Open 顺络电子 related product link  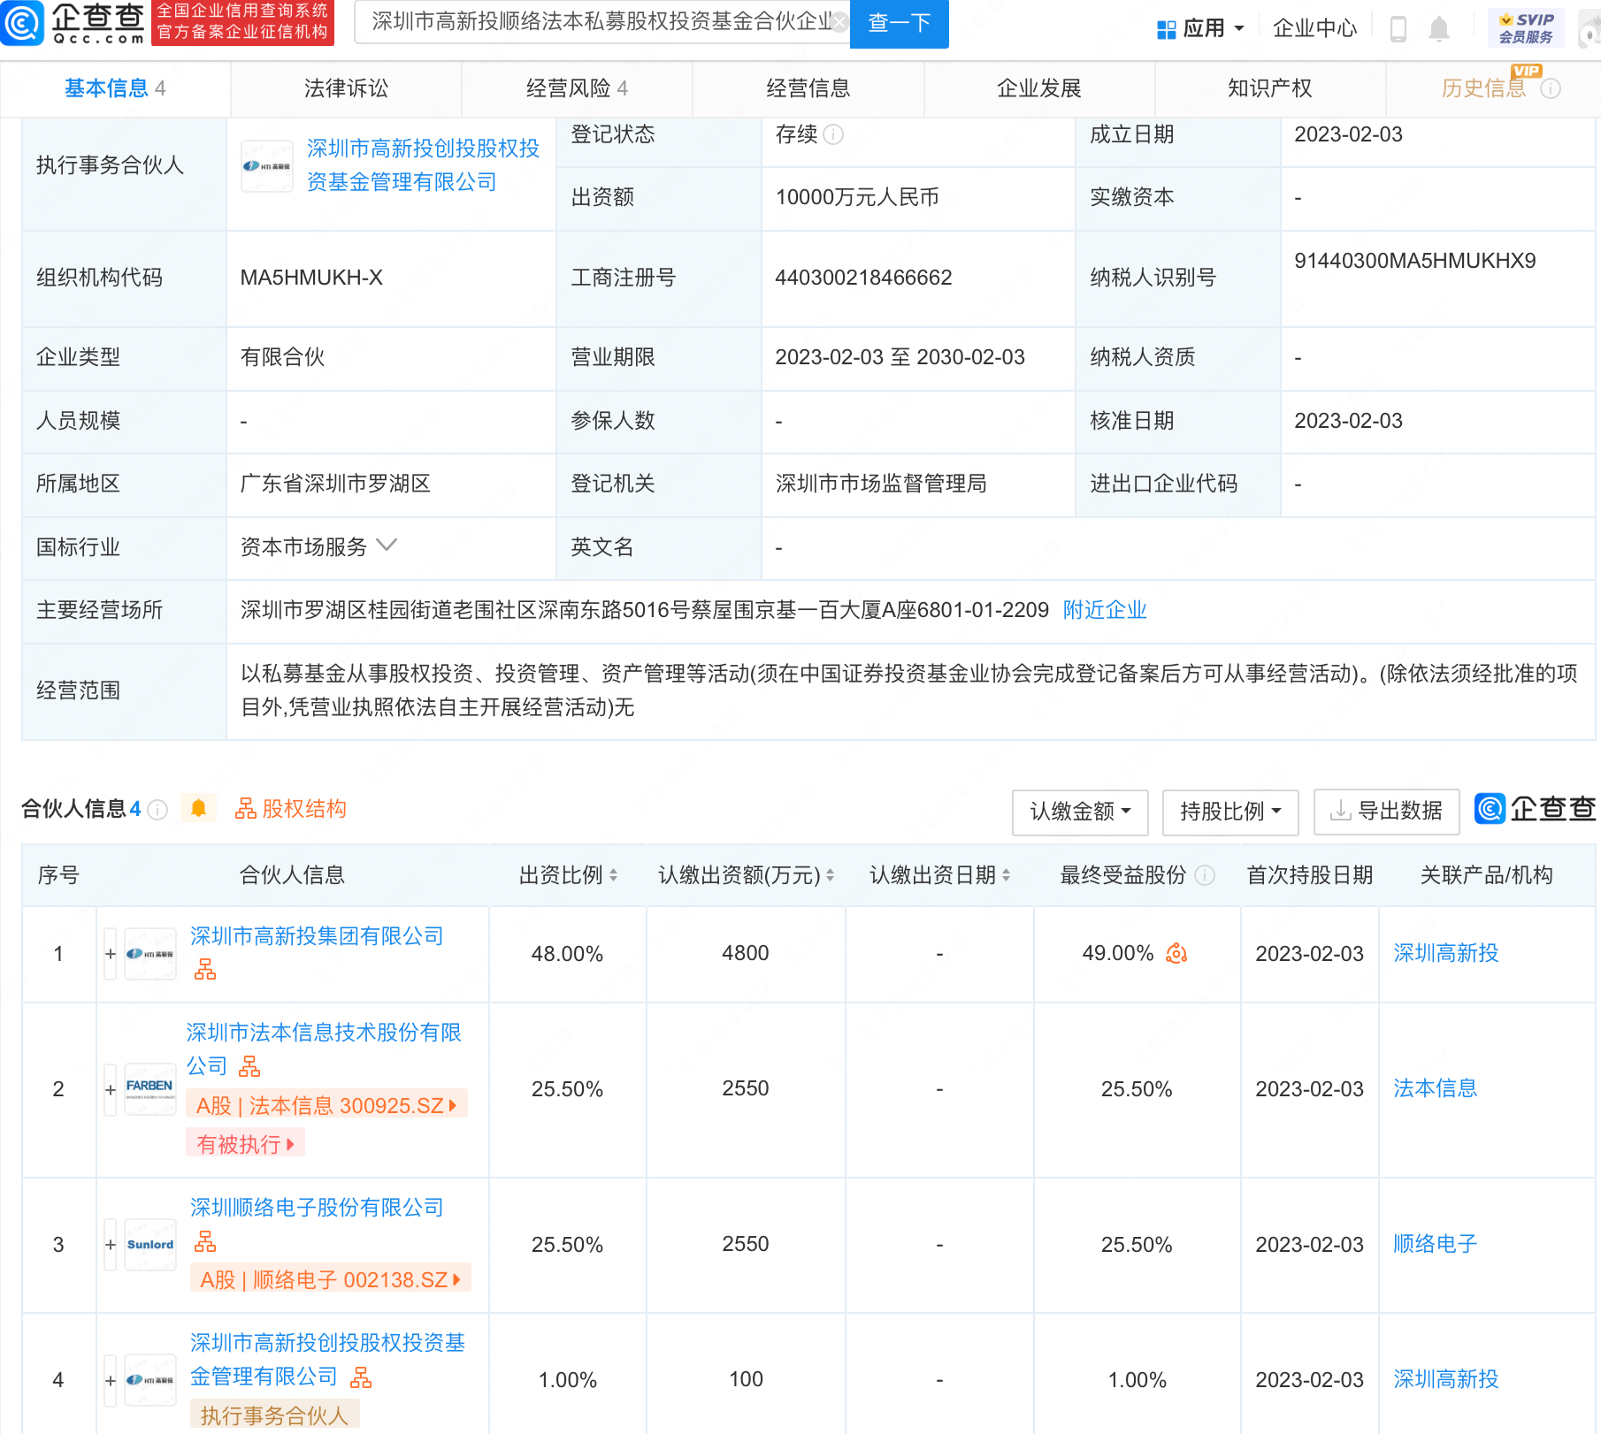click(x=1436, y=1244)
